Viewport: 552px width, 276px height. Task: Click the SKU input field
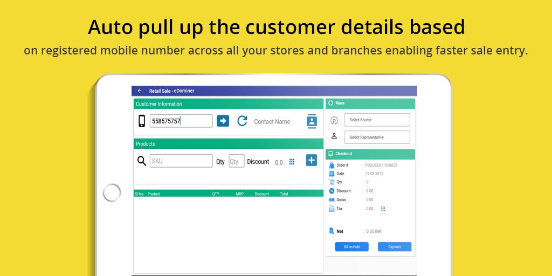pyautogui.click(x=181, y=161)
